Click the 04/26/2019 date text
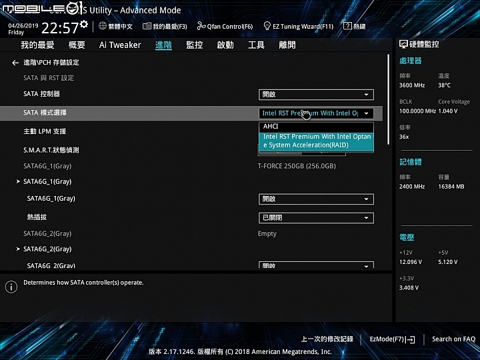The image size is (480, 360). (23, 26)
